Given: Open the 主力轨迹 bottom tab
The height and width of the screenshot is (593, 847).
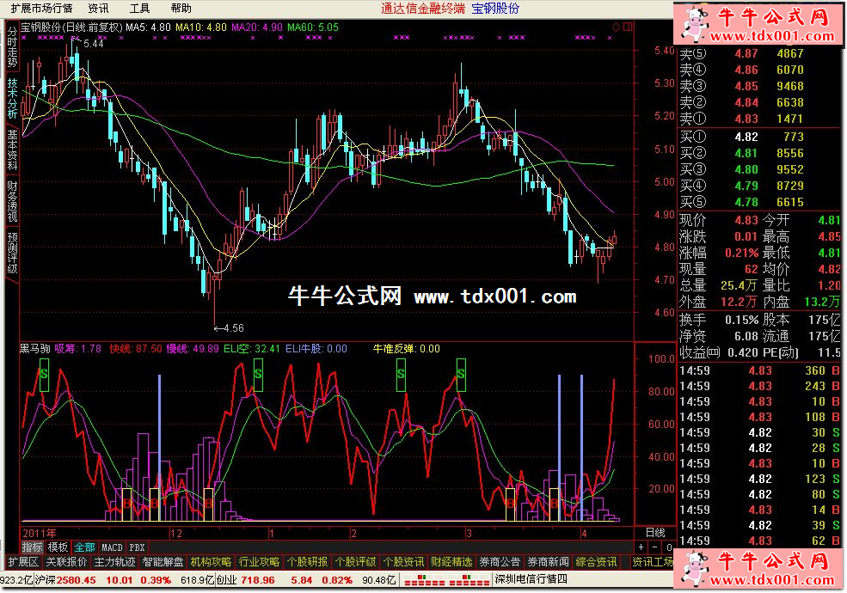Looking at the screenshot, I should pyautogui.click(x=114, y=562).
